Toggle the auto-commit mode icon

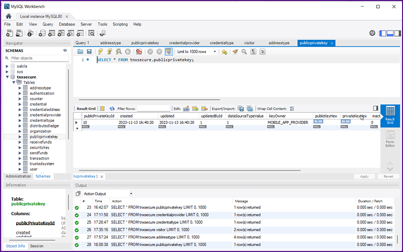coord(169,51)
